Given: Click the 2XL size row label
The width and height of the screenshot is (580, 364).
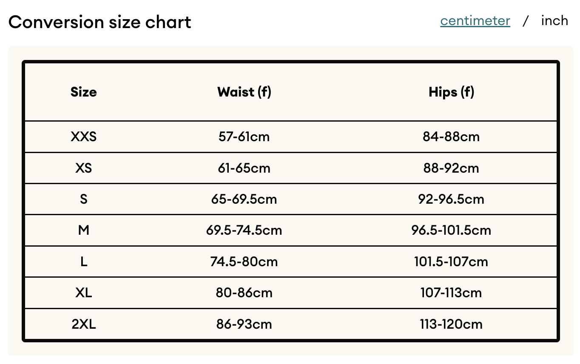Looking at the screenshot, I should click(x=84, y=324).
